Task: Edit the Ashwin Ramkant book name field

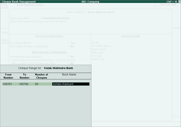Action: (x=71, y=84)
